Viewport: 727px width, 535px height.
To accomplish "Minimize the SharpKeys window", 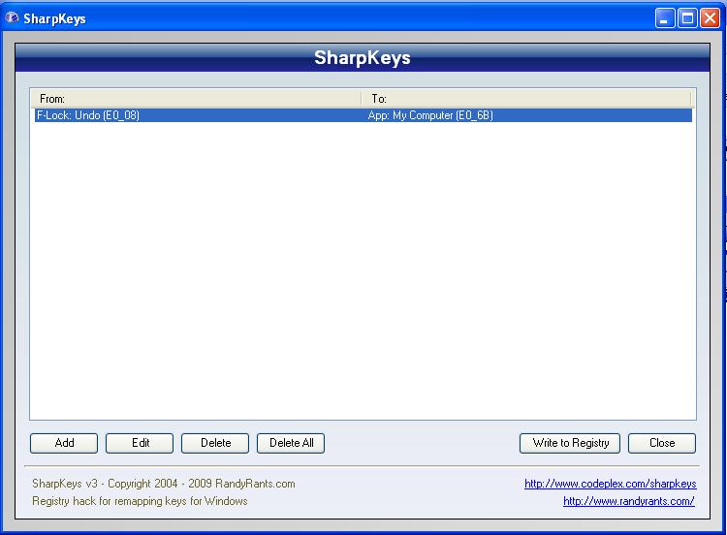I will point(665,18).
